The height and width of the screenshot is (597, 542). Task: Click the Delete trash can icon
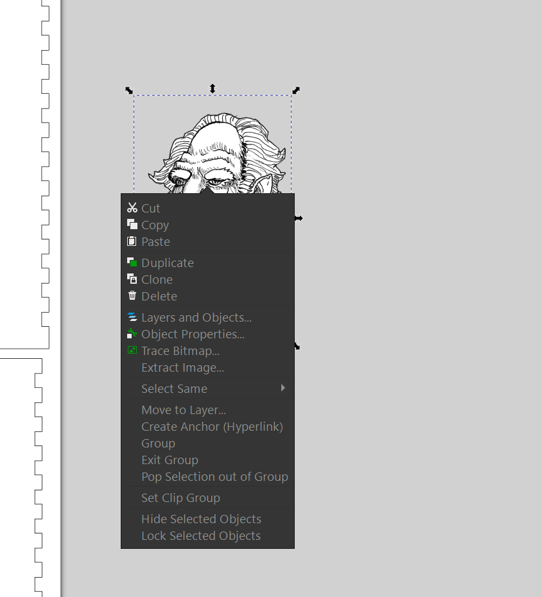pyautogui.click(x=132, y=296)
